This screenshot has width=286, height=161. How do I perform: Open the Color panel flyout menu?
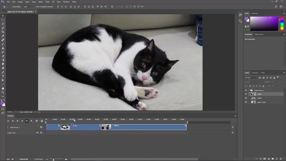coord(284,13)
